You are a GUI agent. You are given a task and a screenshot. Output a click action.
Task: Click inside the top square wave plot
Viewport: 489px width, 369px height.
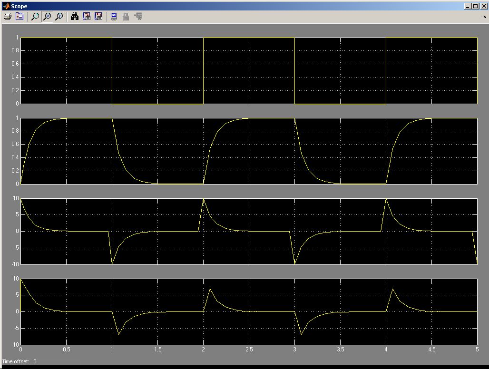coord(248,70)
